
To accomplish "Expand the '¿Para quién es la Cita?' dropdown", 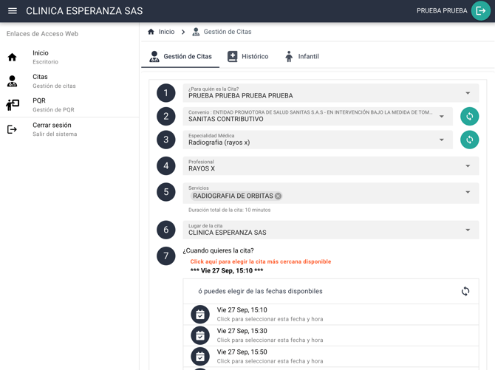I will (468, 93).
